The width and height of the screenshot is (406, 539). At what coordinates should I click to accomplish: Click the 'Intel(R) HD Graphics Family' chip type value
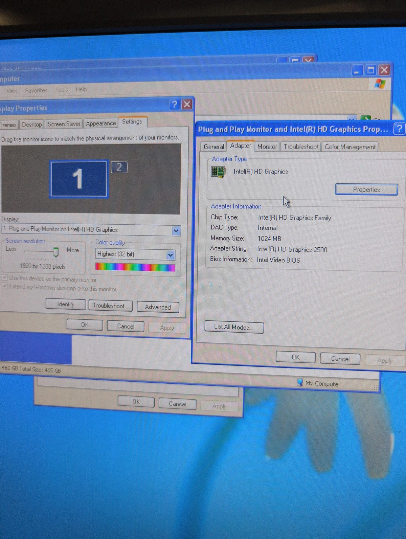click(294, 218)
